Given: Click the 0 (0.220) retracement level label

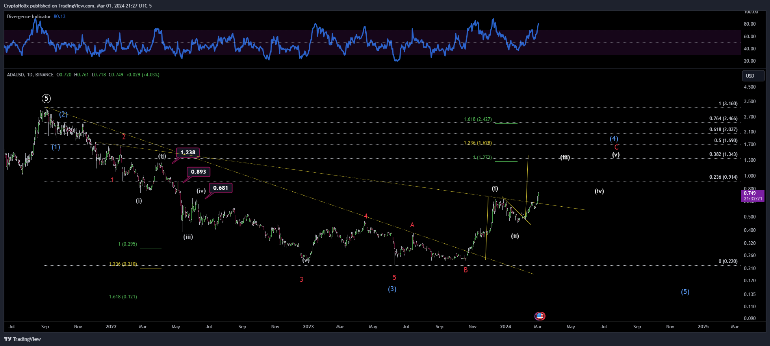Looking at the screenshot, I should coord(728,261).
